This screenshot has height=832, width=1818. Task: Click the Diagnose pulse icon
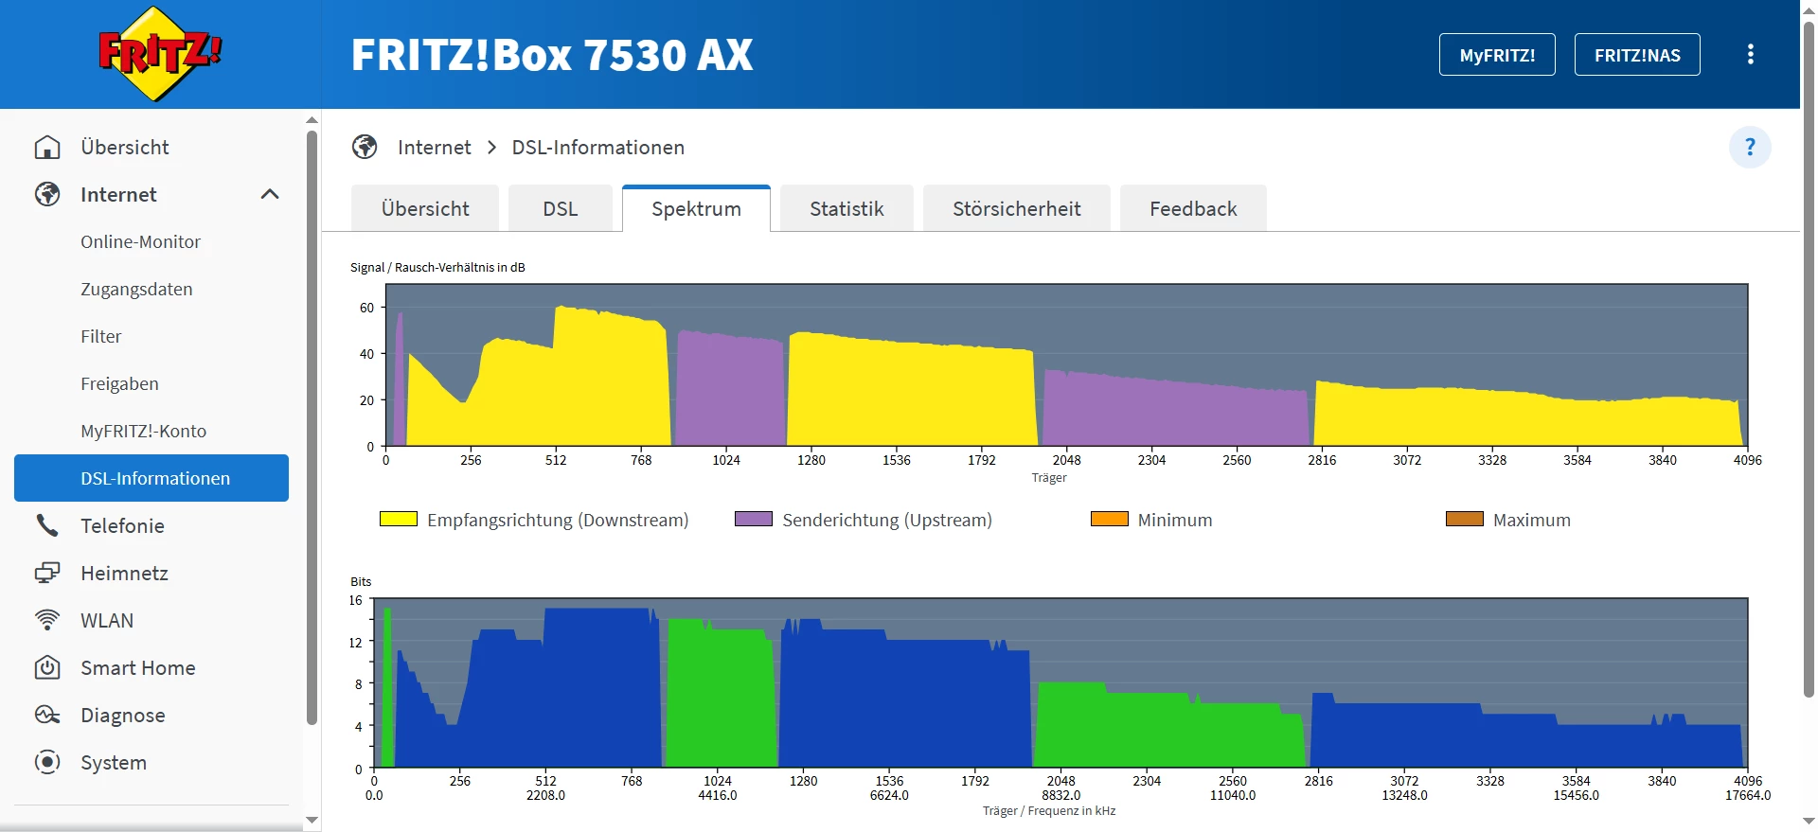point(47,715)
